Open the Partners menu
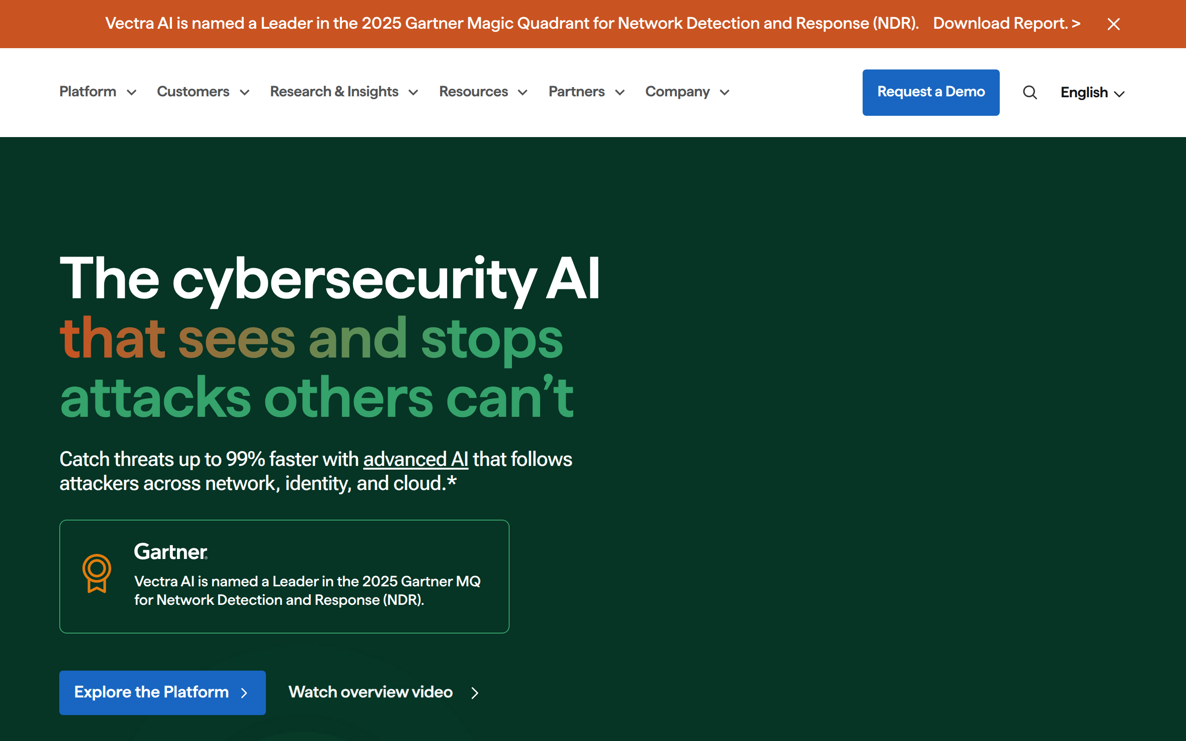 pyautogui.click(x=576, y=92)
